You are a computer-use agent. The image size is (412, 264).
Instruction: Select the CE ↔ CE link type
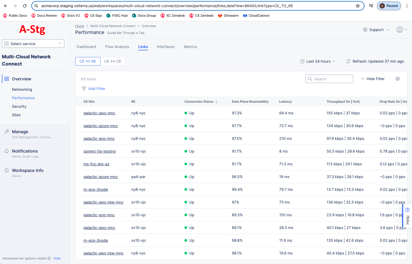[x=113, y=61]
